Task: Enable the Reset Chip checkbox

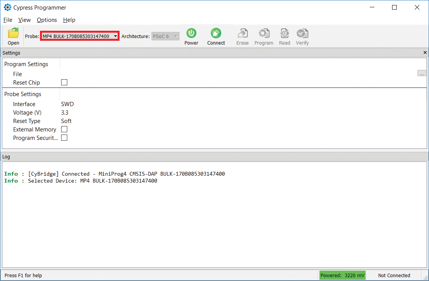Action: [x=64, y=82]
